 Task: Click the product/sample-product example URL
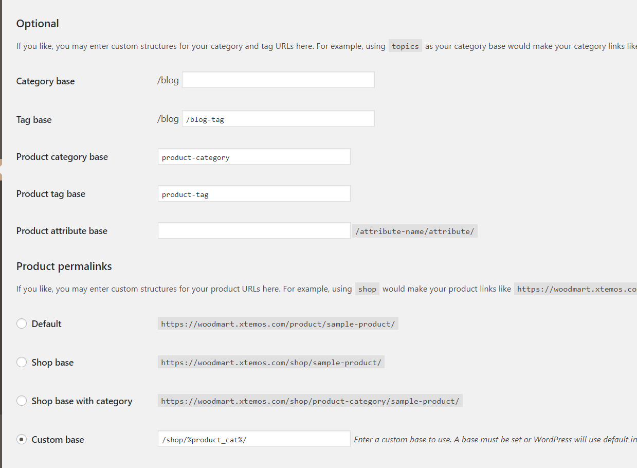point(278,323)
